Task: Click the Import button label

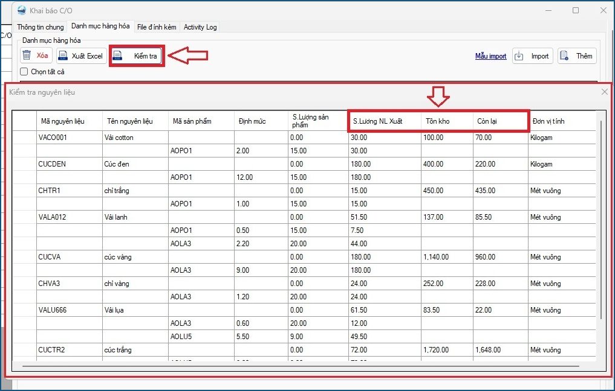Action: click(x=540, y=56)
